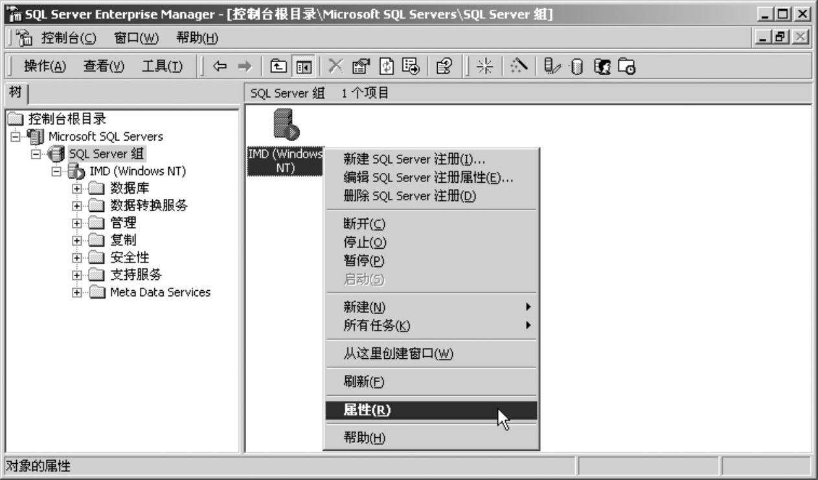Select the Meta Data Services tree label
818x480 pixels.
[x=160, y=292]
